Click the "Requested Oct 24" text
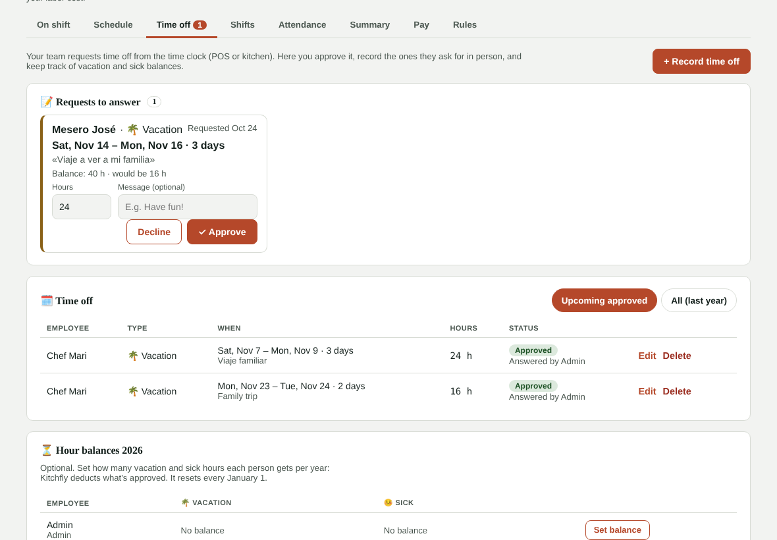Viewport: 777px width, 540px height. (223, 128)
